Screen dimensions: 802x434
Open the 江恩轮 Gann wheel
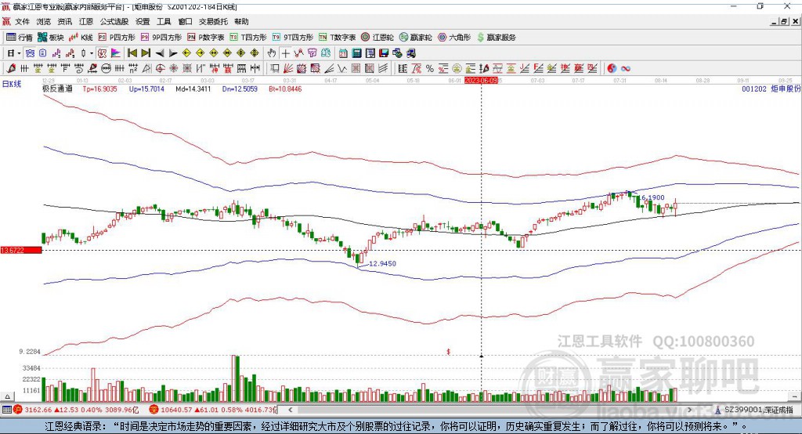[x=378, y=38]
